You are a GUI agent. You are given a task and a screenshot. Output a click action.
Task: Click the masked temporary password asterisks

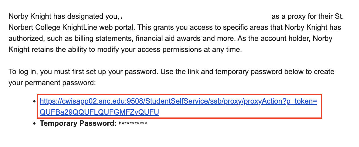click(133, 123)
